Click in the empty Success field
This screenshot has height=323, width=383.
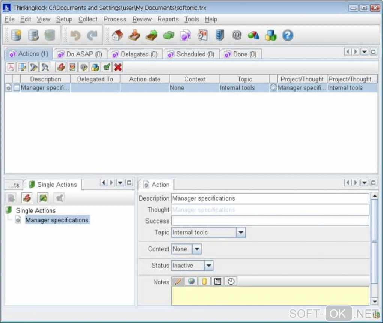(x=270, y=221)
